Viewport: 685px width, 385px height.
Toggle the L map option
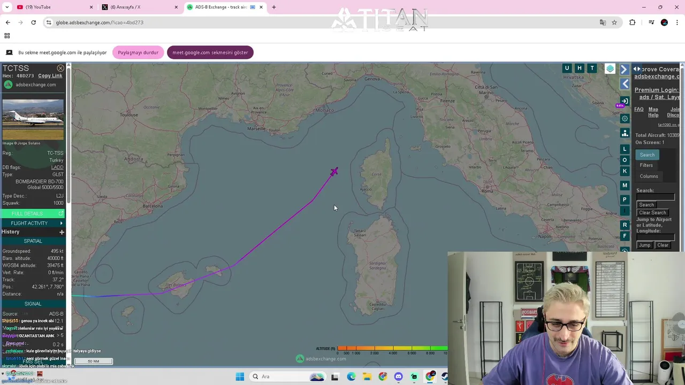(x=625, y=149)
